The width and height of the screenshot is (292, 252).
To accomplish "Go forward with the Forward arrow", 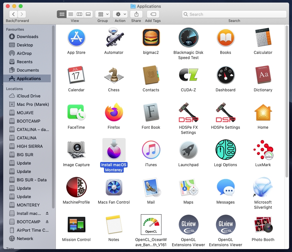I will click(22, 14).
